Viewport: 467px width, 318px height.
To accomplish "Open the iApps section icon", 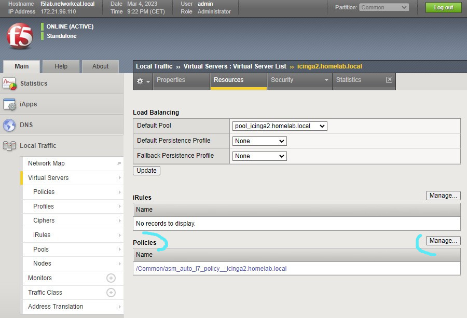I will pos(9,104).
